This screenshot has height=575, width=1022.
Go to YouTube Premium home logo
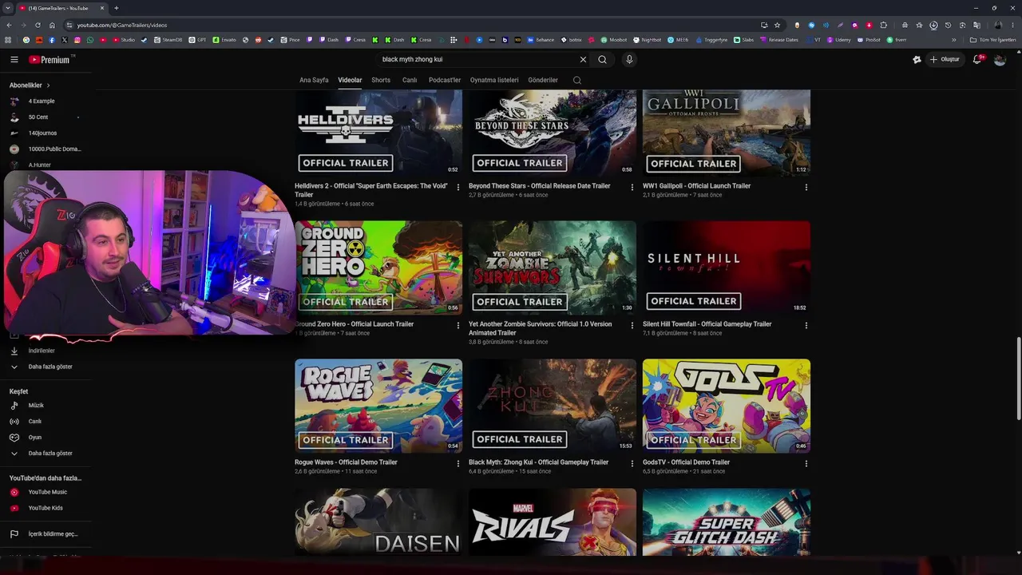coord(50,59)
